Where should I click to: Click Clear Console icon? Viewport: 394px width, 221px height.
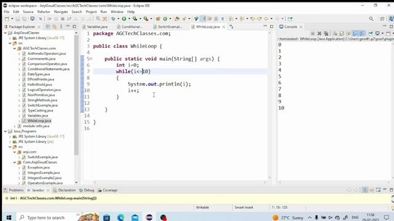(x=335, y=33)
